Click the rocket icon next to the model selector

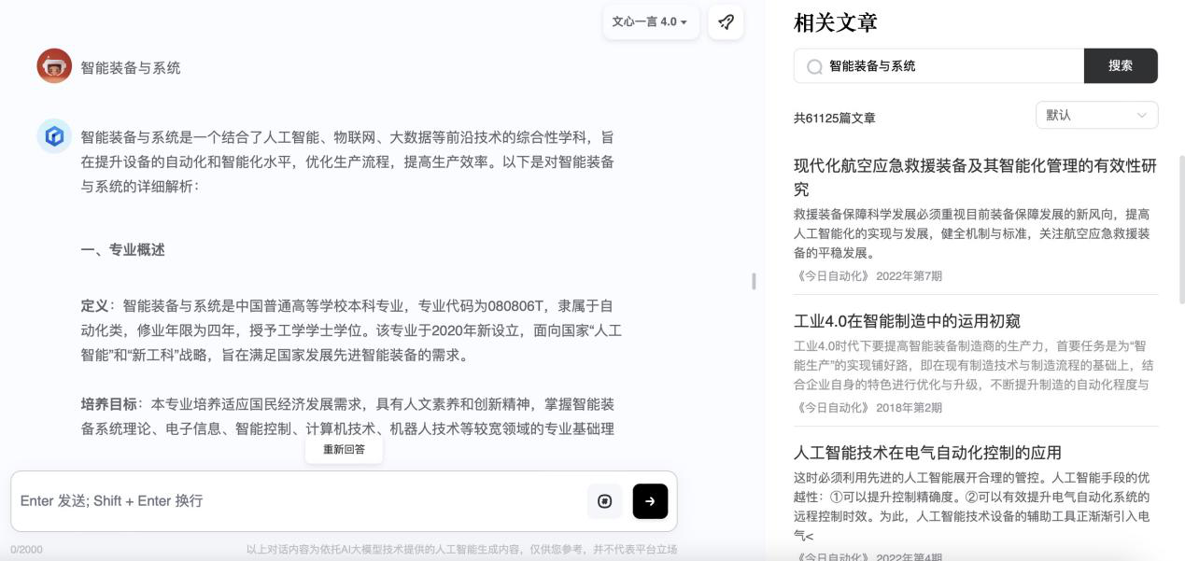pyautogui.click(x=726, y=21)
